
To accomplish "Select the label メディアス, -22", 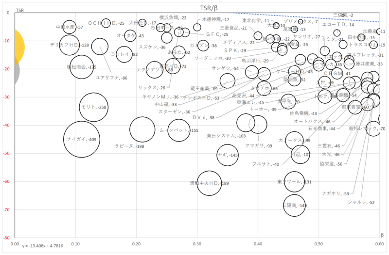I will tap(239, 42).
